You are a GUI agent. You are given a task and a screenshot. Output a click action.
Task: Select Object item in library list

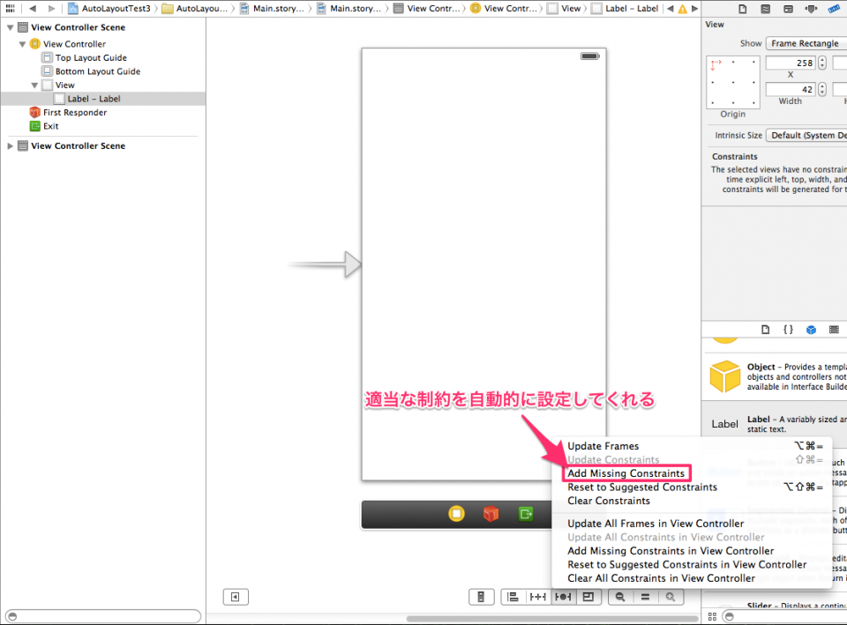click(x=776, y=376)
